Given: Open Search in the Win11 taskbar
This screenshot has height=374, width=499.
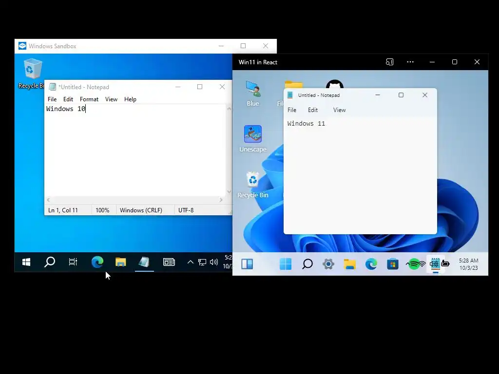Looking at the screenshot, I should coord(307,264).
